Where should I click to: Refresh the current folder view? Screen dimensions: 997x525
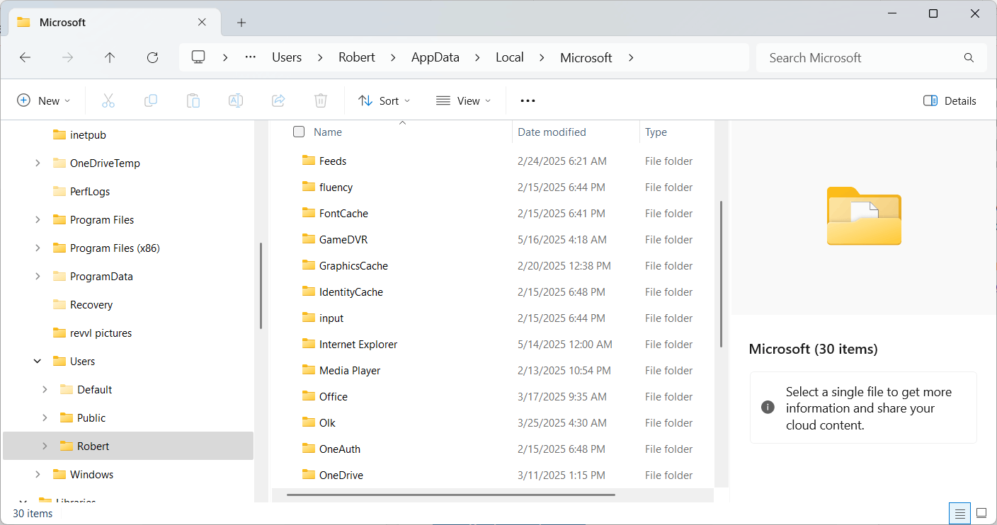152,57
